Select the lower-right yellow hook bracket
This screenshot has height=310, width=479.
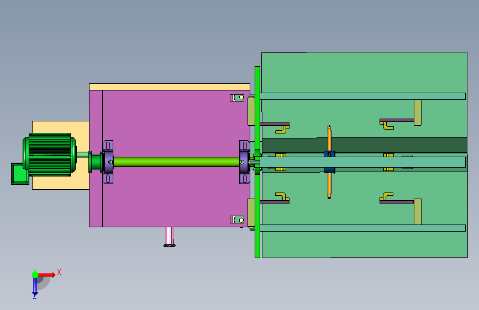pos(386,196)
